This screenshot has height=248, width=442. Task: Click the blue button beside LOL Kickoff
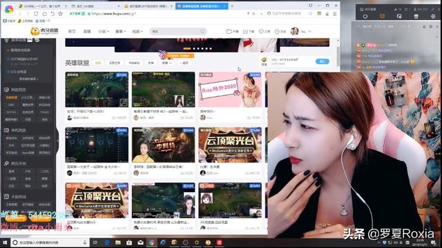(323, 61)
